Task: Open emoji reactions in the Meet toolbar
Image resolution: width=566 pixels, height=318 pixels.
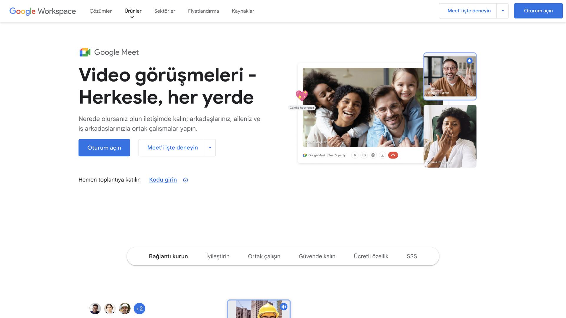Action: point(373,155)
